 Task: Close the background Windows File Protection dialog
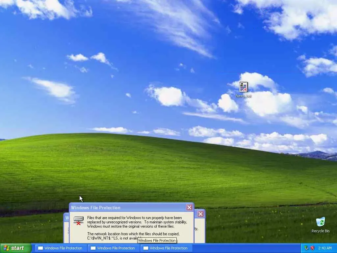tap(200, 214)
